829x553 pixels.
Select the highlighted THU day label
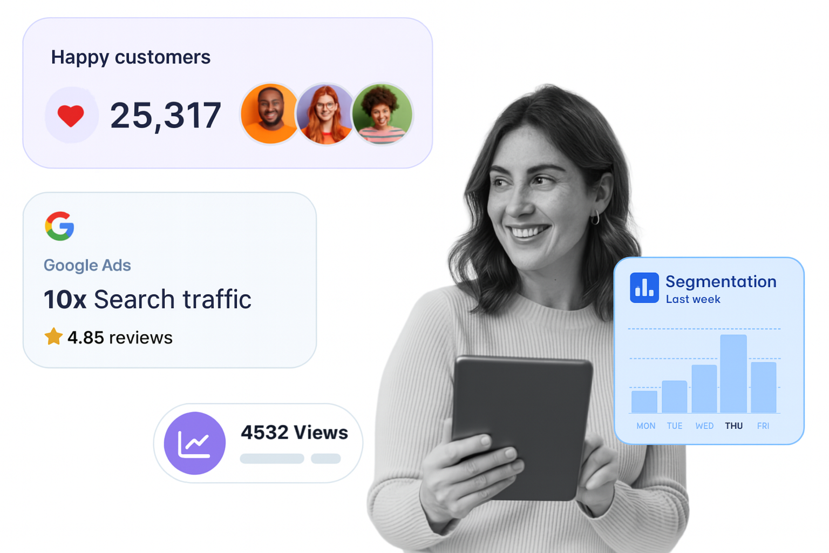(x=733, y=426)
